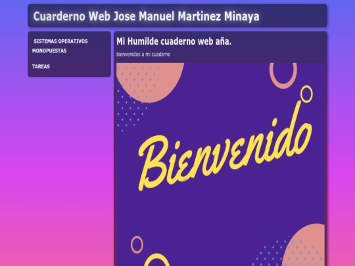Open the SISTEMAS OPERATIVOS MONOPUESTAS menu link
The width and height of the screenshot is (355, 266).
tap(60, 46)
